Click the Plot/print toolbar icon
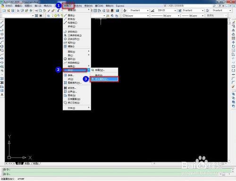The height and width of the screenshot is (181, 236). tap(18, 10)
